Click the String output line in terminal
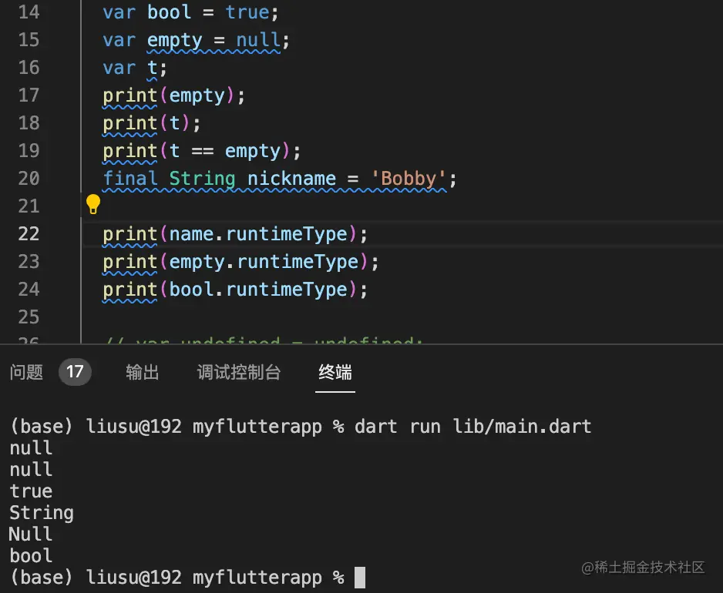The width and height of the screenshot is (723, 593). pyautogui.click(x=42, y=513)
